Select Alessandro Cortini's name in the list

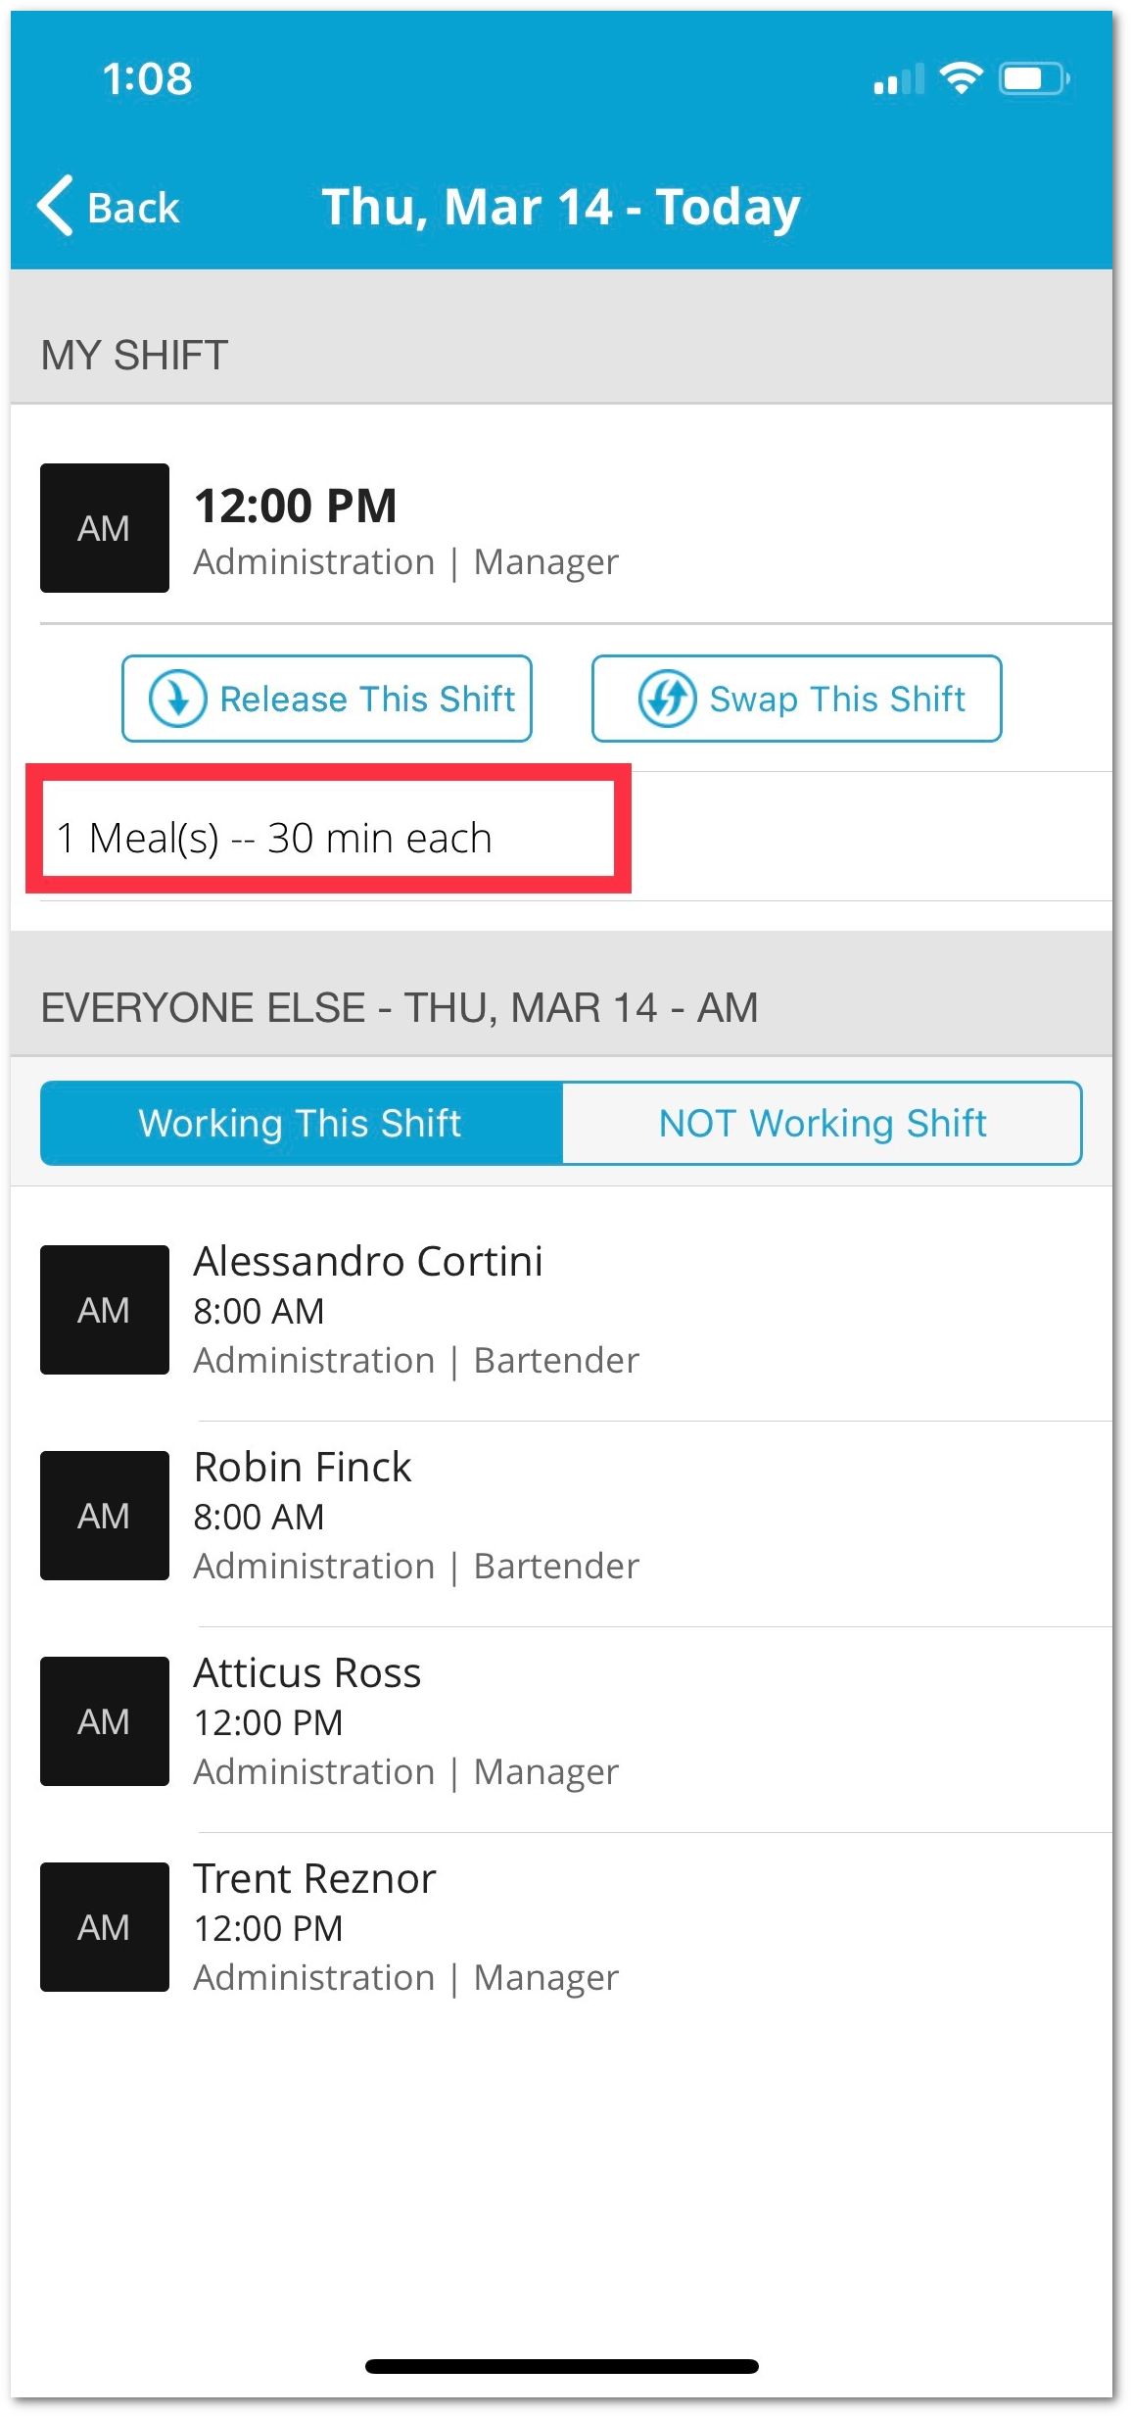click(x=368, y=1261)
